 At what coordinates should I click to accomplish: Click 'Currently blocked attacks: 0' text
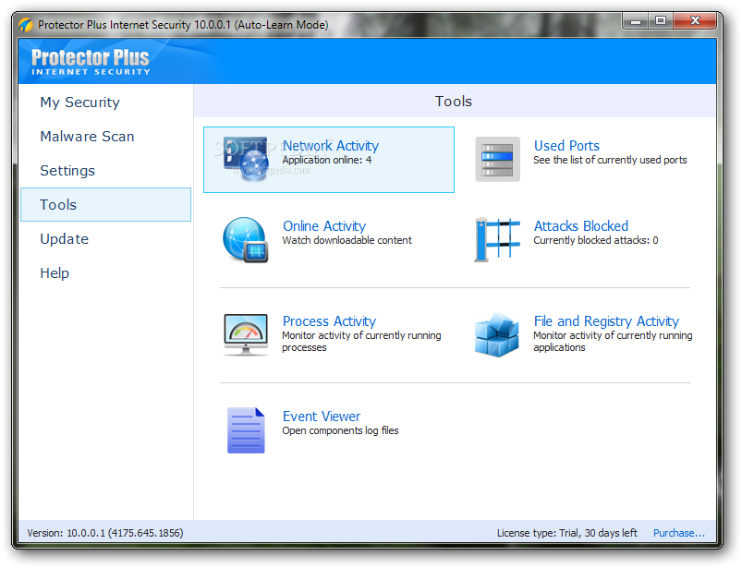pos(596,240)
